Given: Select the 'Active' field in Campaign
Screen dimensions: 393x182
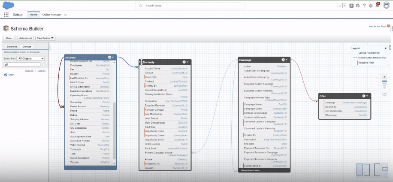Looking at the screenshot, I should coord(266,67).
